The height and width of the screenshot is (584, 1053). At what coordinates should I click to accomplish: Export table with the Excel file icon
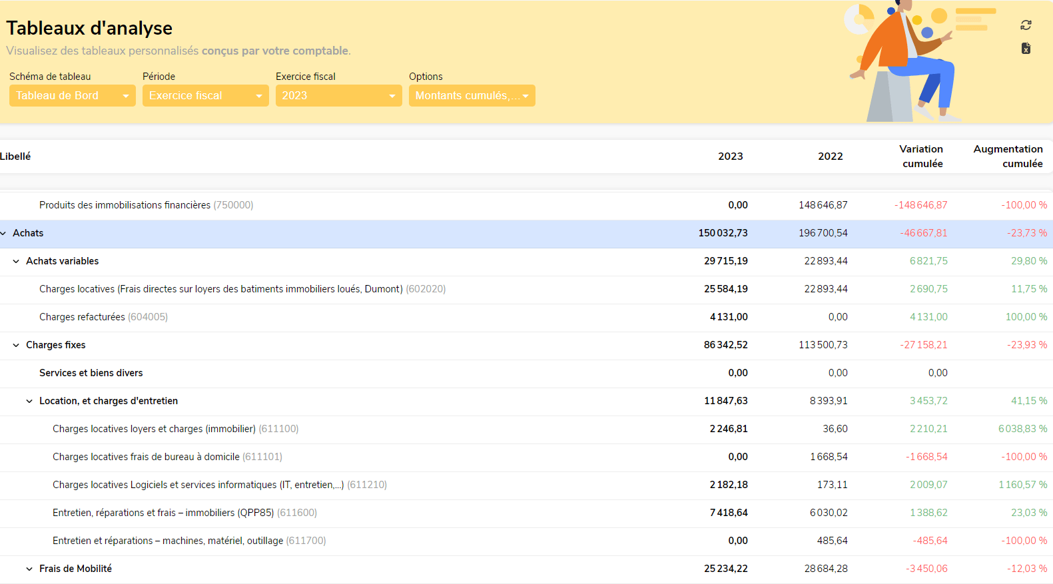[x=1026, y=49]
